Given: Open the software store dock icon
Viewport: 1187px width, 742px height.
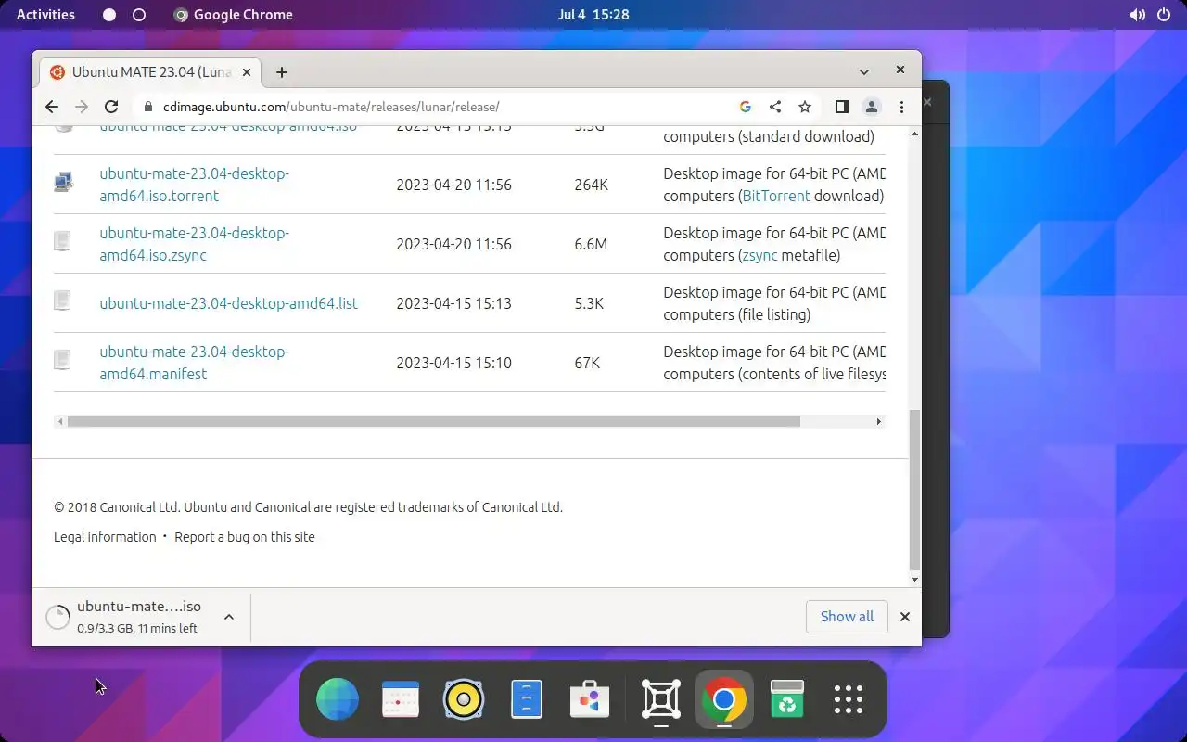Looking at the screenshot, I should (590, 699).
